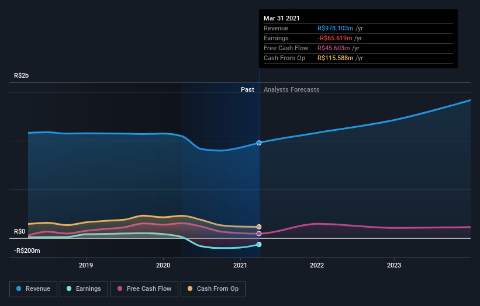This screenshot has width=480, height=306.
Task: Click the Cash From Op data point marker
Action: coord(259,227)
